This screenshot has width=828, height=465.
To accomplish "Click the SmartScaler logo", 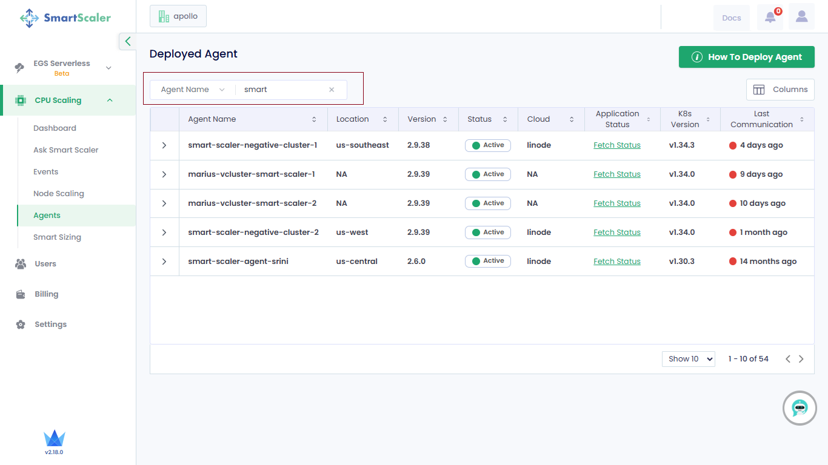I will (x=65, y=18).
